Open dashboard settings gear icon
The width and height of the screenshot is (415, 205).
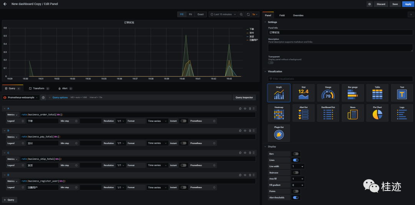pyautogui.click(x=370, y=4)
